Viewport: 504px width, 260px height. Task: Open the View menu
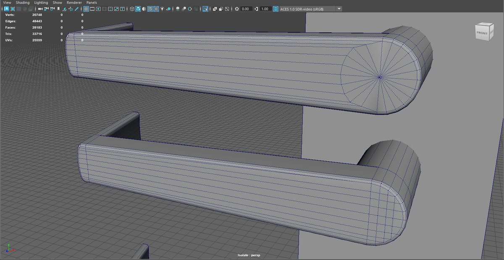tap(7, 3)
